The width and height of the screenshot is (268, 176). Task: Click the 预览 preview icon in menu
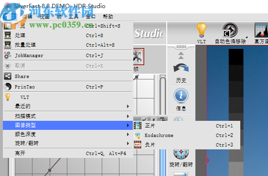click(8, 26)
